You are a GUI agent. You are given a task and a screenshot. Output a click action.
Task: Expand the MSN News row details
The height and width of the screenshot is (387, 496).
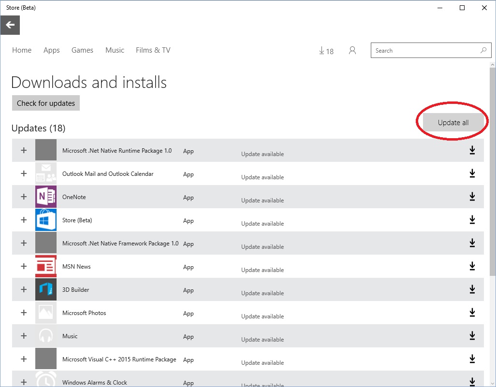[x=24, y=266]
